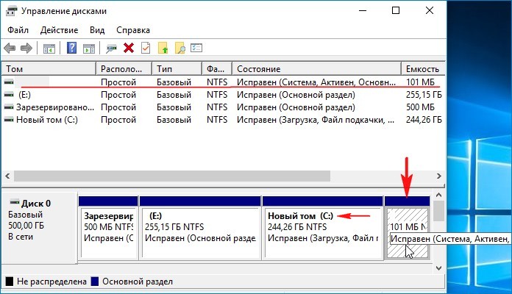The width and height of the screenshot is (512, 294).
Task: Click the down arrow of disk pane scrollbar
Action: pos(439,268)
